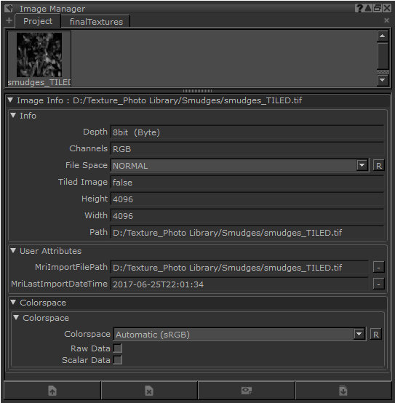Click the open image (upload arrow) icon button

click(52, 391)
